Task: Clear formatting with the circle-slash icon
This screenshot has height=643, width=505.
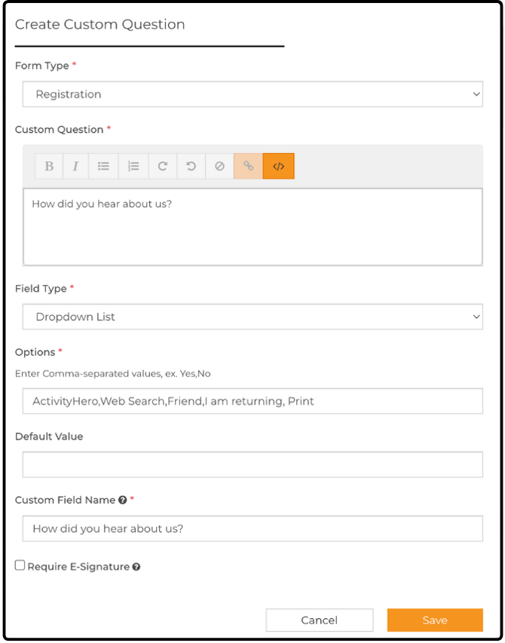Action: tap(219, 166)
